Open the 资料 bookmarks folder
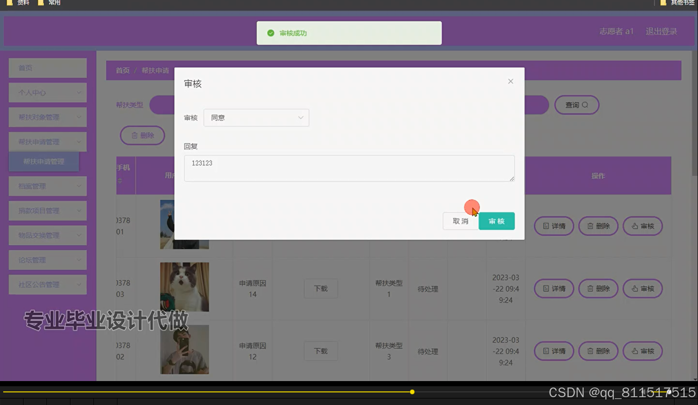Image resolution: width=698 pixels, height=405 pixels. click(x=18, y=3)
